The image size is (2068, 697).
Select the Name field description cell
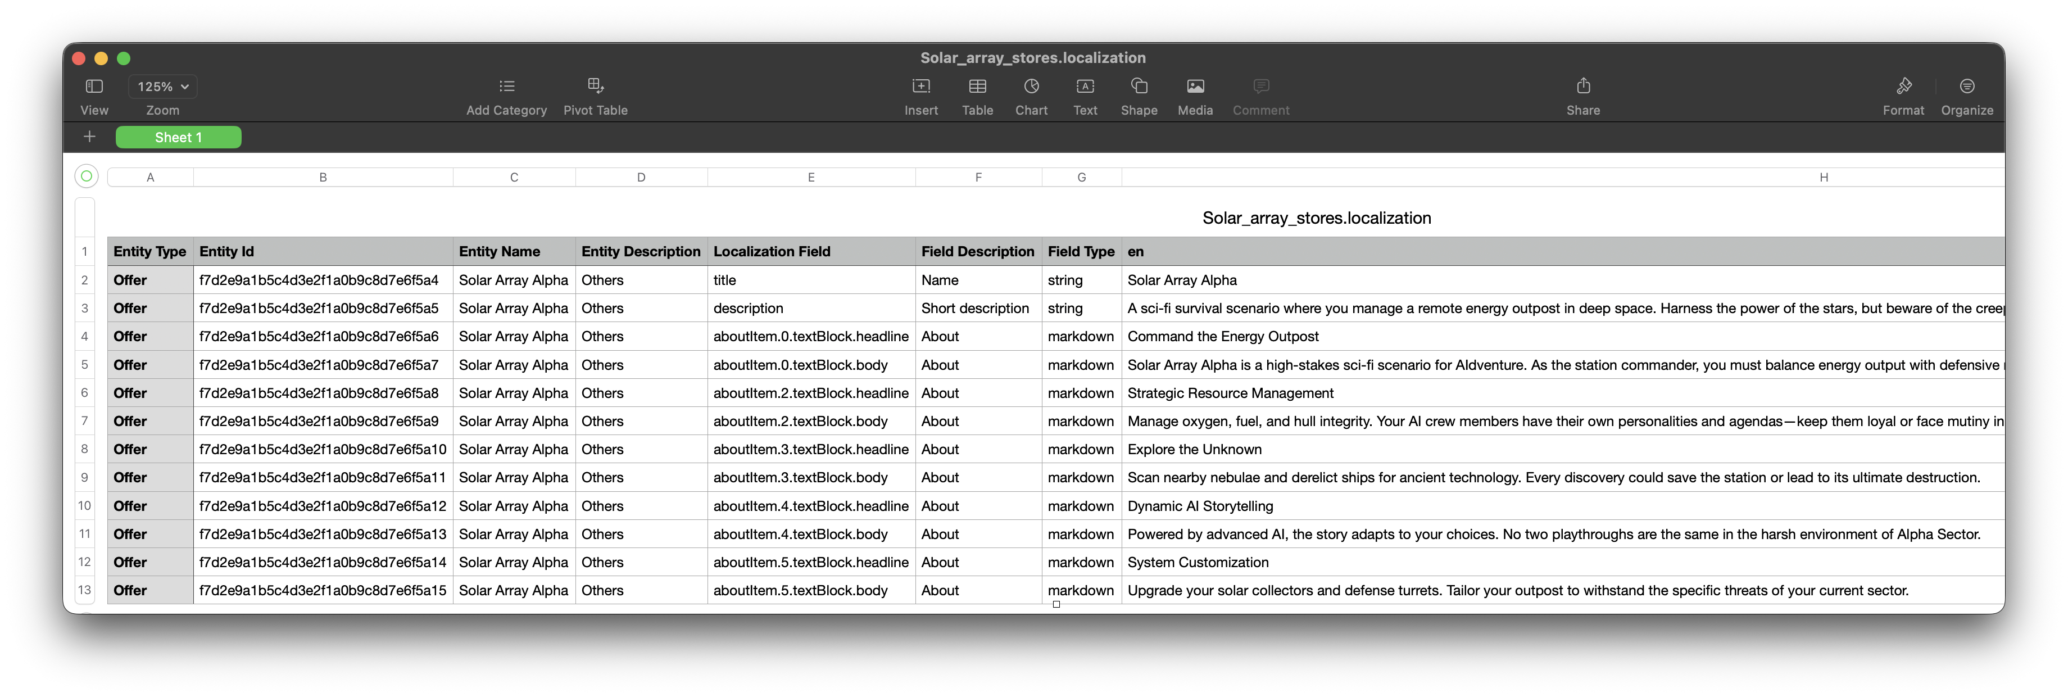click(978, 280)
